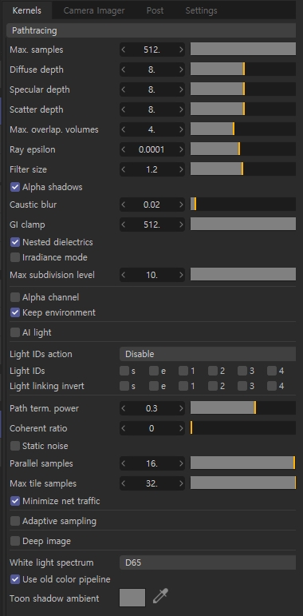Viewport: 303px width, 616px height.
Task: Go to the Settings tab
Action: pos(201,10)
